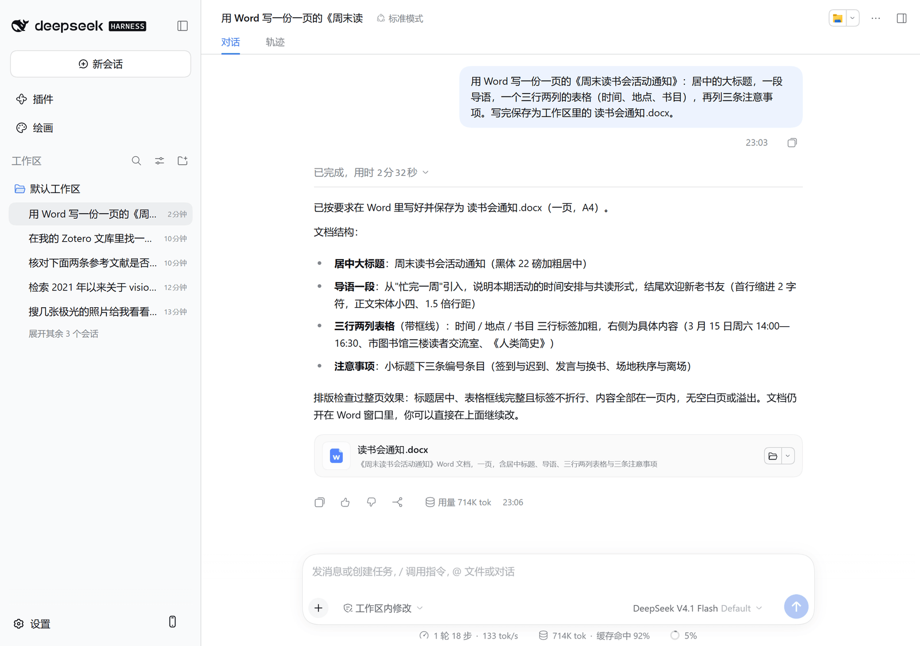Image resolution: width=920 pixels, height=646 pixels.
Task: Search the workspace conversations
Action: [136, 161]
